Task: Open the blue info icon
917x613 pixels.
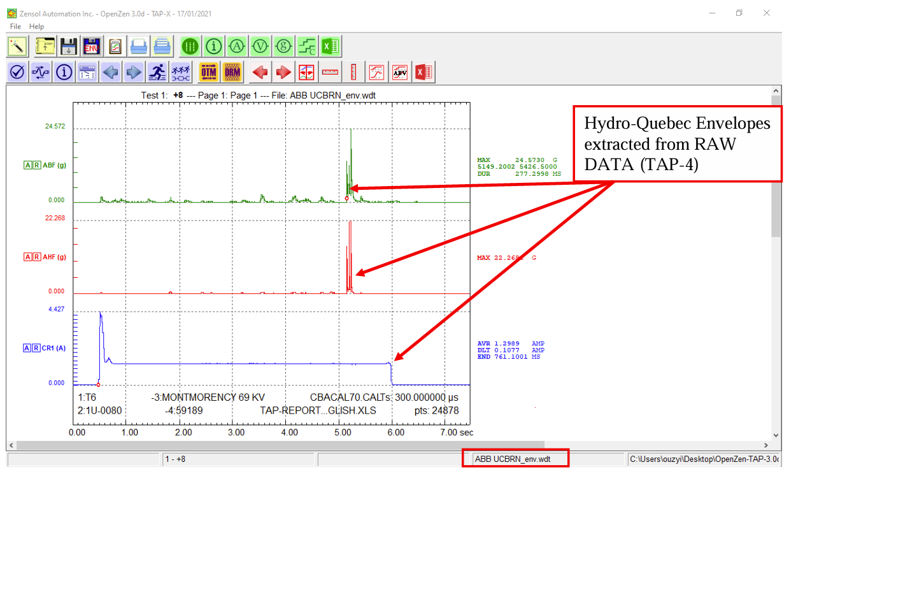Action: pyautogui.click(x=64, y=72)
